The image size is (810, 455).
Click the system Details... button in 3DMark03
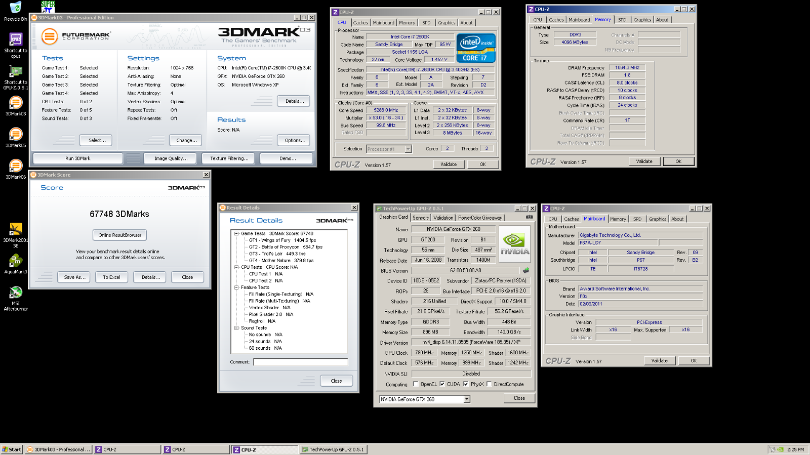(x=294, y=101)
